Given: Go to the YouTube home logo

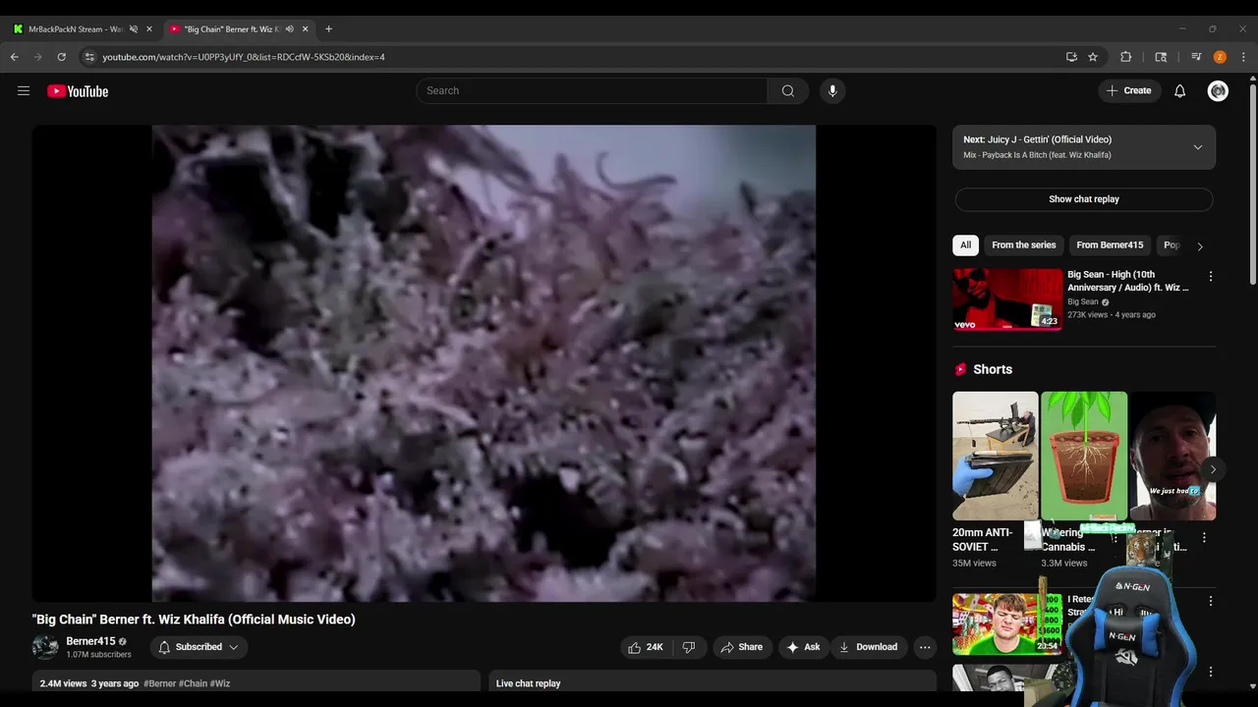Looking at the screenshot, I should coord(78,91).
